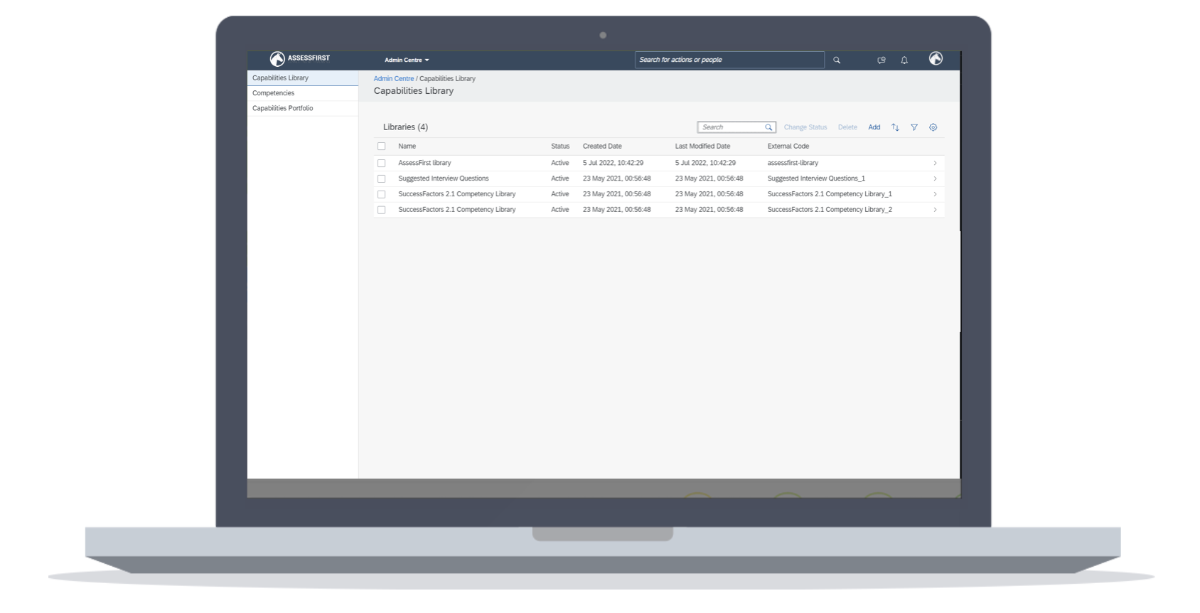The image size is (1200, 613).
Task: Click the icon left of the notifications bell
Action: 882,60
